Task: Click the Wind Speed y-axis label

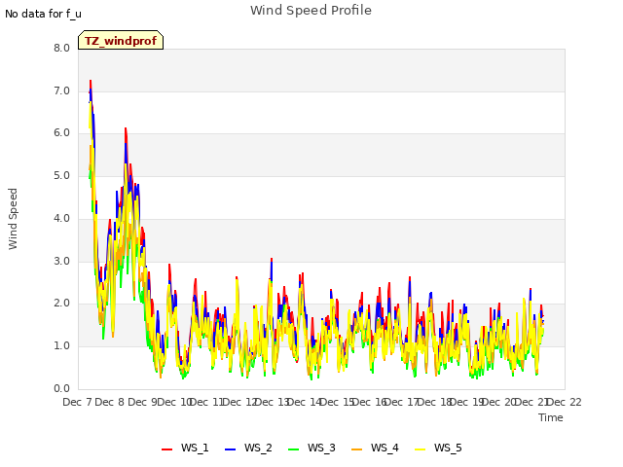Action: coord(13,219)
